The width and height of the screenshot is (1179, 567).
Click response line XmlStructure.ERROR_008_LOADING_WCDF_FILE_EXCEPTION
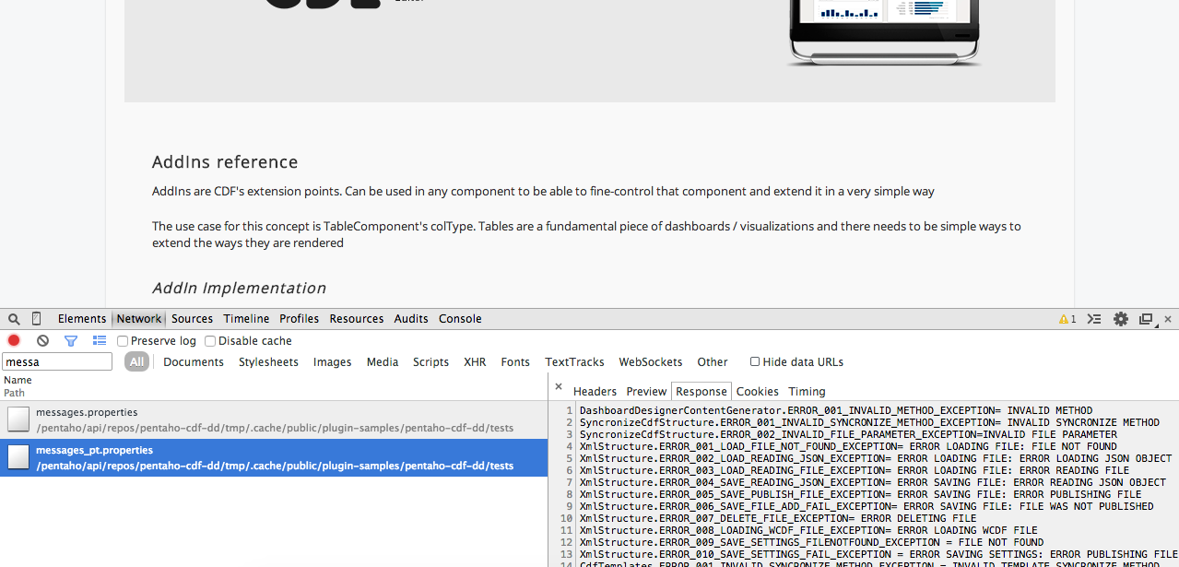(x=808, y=530)
